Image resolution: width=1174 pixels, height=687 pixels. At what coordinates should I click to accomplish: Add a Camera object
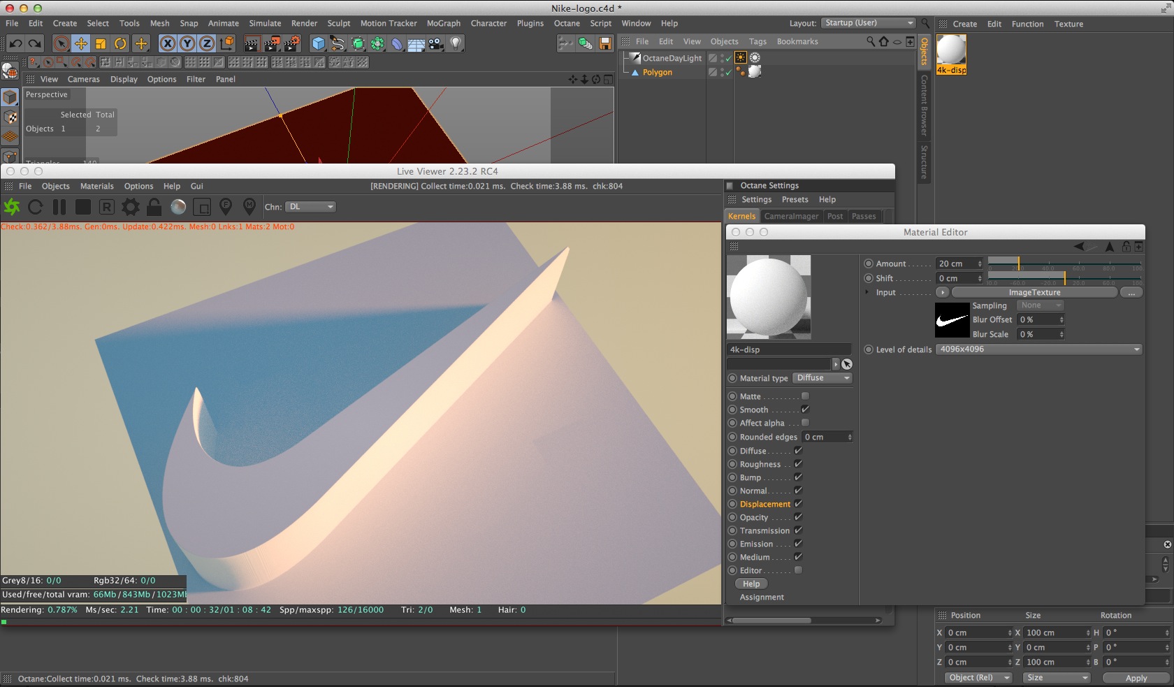pos(436,43)
